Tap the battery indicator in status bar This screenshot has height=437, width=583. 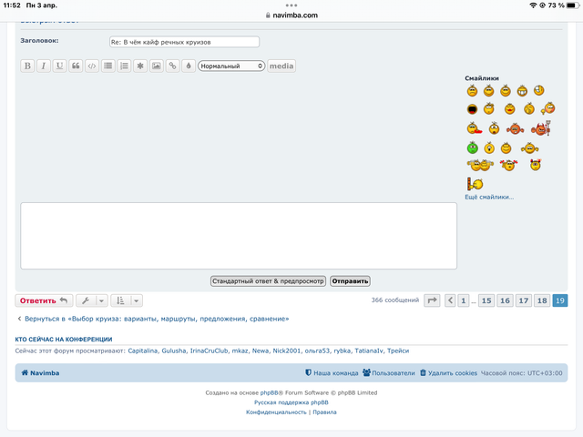(573, 5)
